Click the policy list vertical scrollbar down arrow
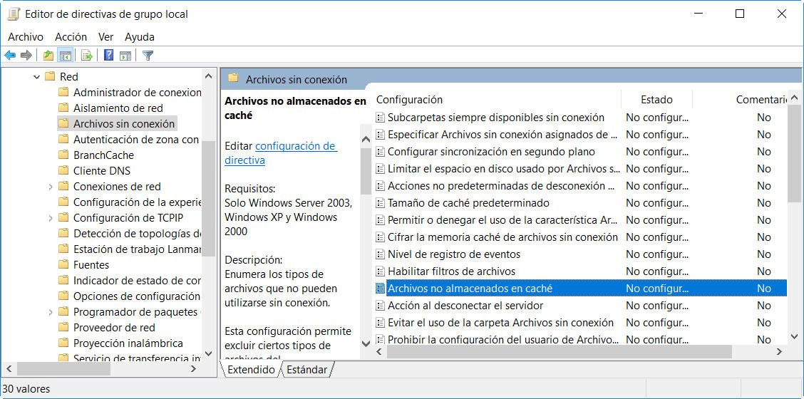Viewport: 804px width, 399px height. tap(794, 337)
